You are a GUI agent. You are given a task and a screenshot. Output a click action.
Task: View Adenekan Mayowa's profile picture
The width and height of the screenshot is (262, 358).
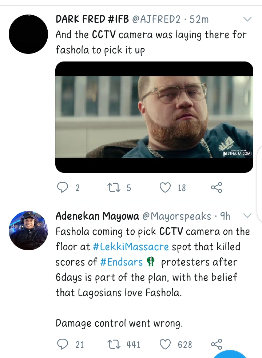(x=28, y=231)
